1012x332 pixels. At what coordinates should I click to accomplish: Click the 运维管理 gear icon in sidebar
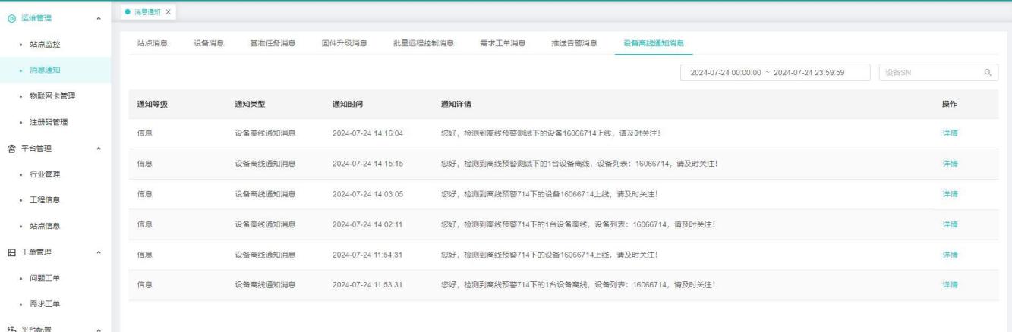pyautogui.click(x=10, y=17)
